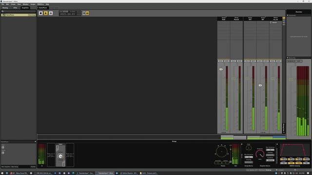Mute the first group mixer strip
Screen dimensions: 312x175
point(227,61)
